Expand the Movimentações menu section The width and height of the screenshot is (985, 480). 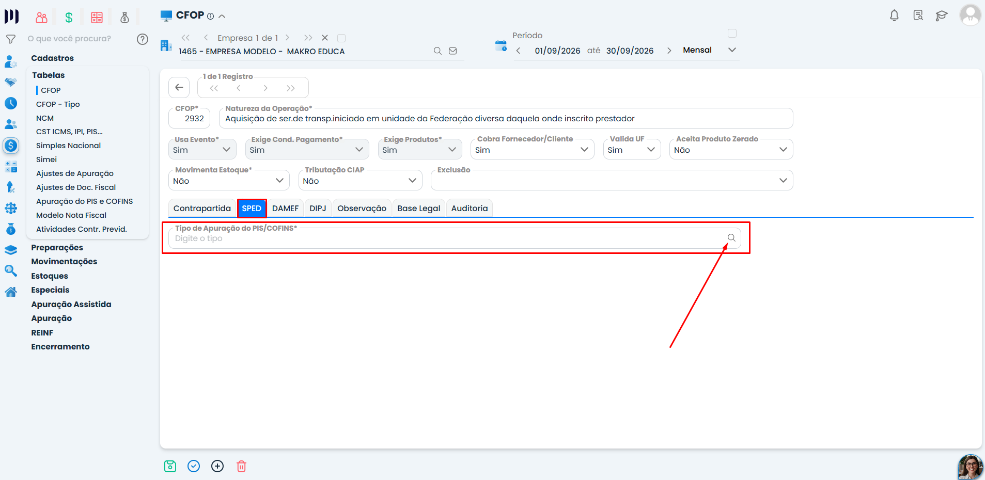click(64, 262)
